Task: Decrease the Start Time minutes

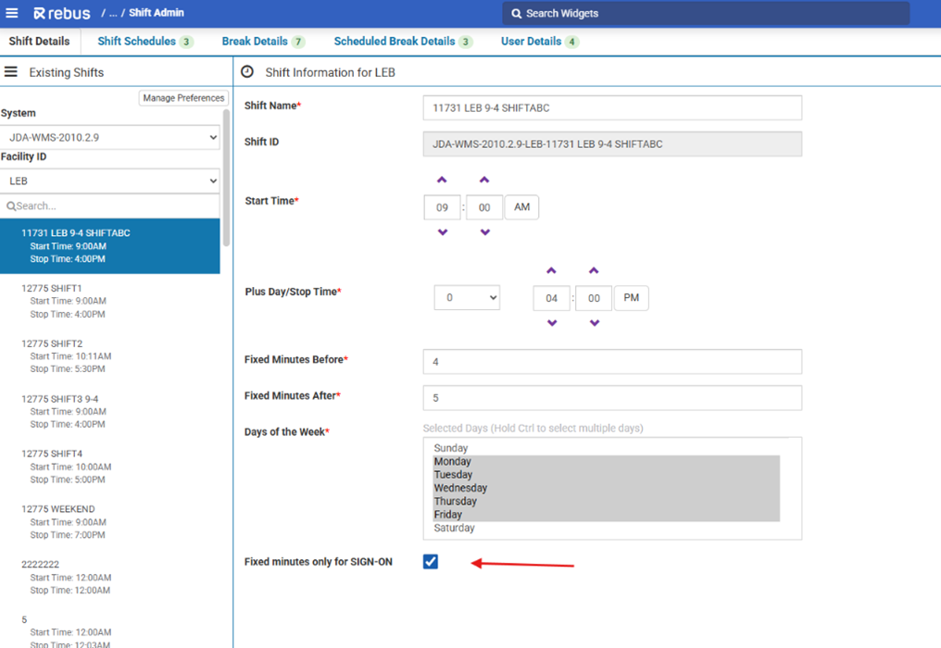Action: point(484,232)
